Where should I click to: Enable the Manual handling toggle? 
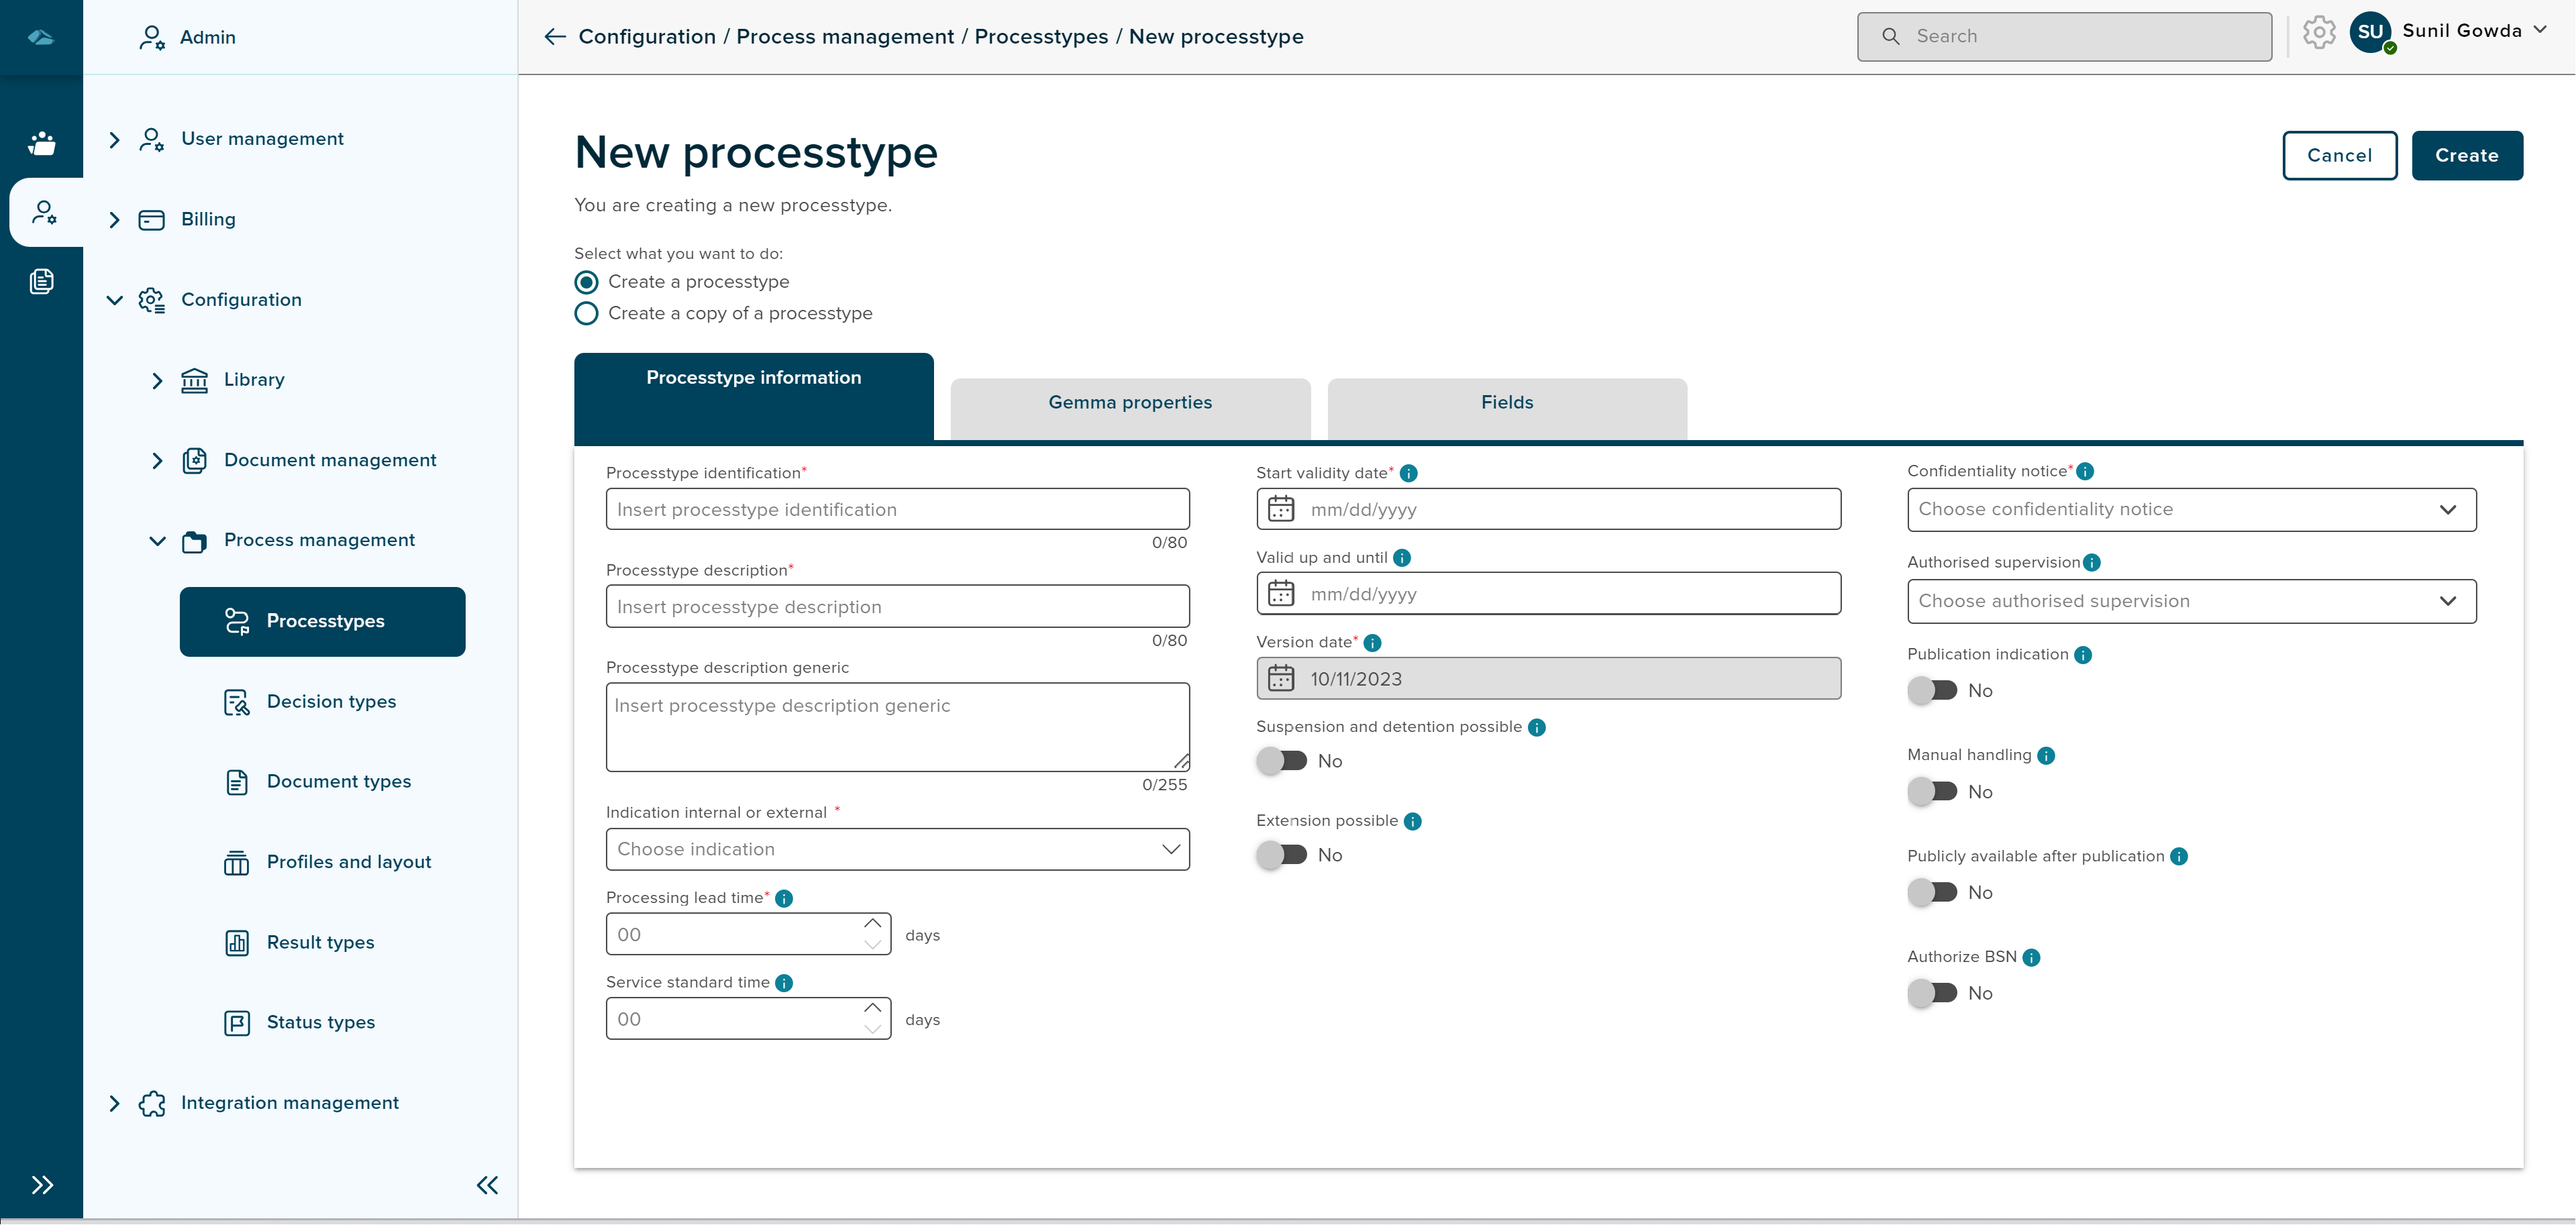pyautogui.click(x=1932, y=792)
